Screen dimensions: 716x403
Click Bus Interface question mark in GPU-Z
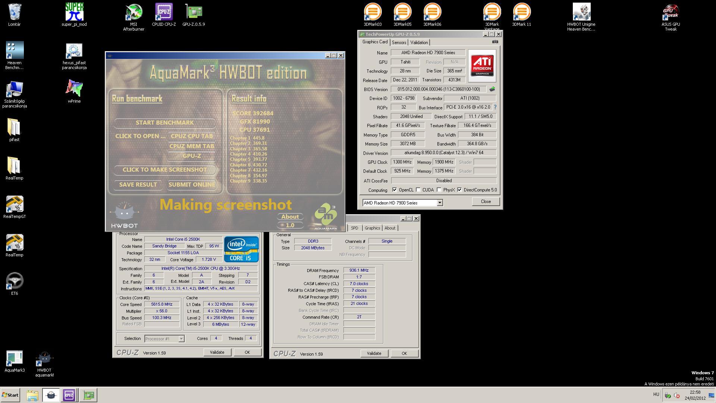(495, 107)
